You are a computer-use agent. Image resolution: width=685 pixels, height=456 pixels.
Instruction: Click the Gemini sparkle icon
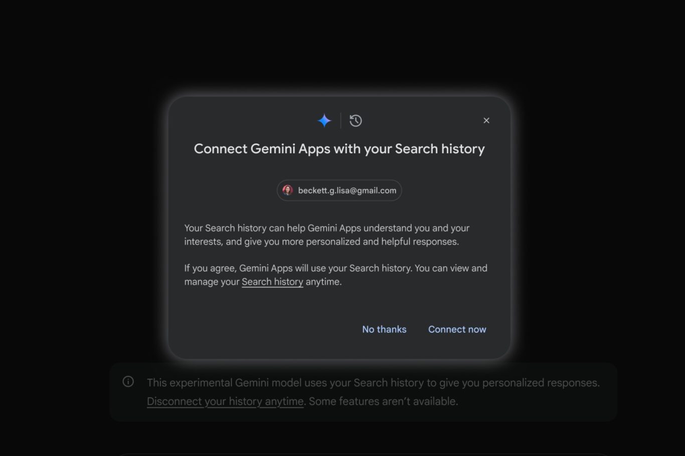pyautogui.click(x=324, y=121)
